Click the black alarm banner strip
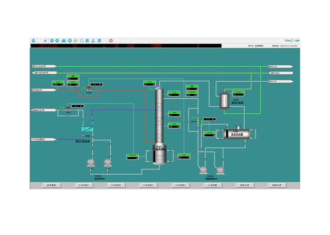Viewport: 330px width, 235px height. (x=126, y=46)
